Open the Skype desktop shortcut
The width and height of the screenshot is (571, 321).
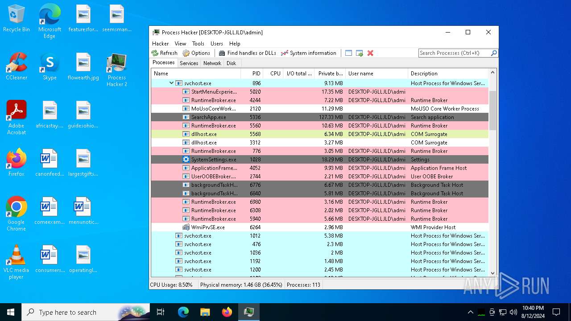(x=50, y=67)
